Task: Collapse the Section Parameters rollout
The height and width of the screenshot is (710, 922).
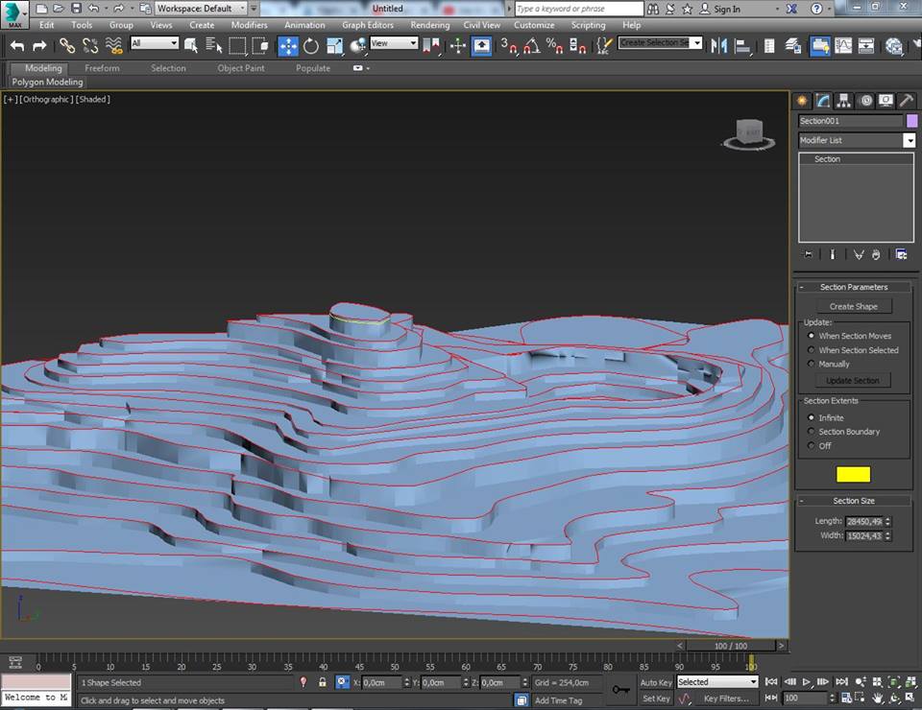Action: (853, 287)
